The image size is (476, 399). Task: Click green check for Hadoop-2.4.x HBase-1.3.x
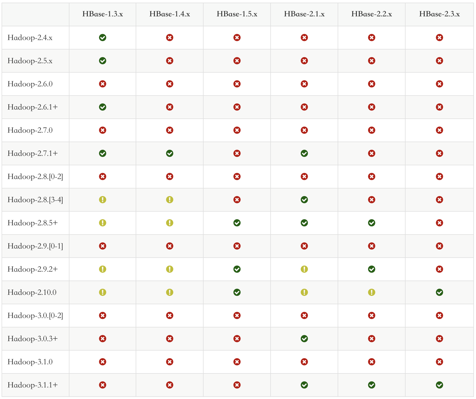[103, 38]
